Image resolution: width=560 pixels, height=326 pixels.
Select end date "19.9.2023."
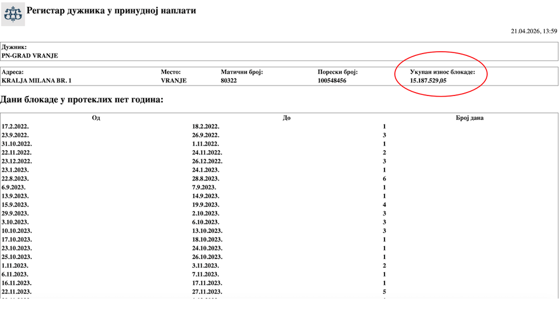206,205
